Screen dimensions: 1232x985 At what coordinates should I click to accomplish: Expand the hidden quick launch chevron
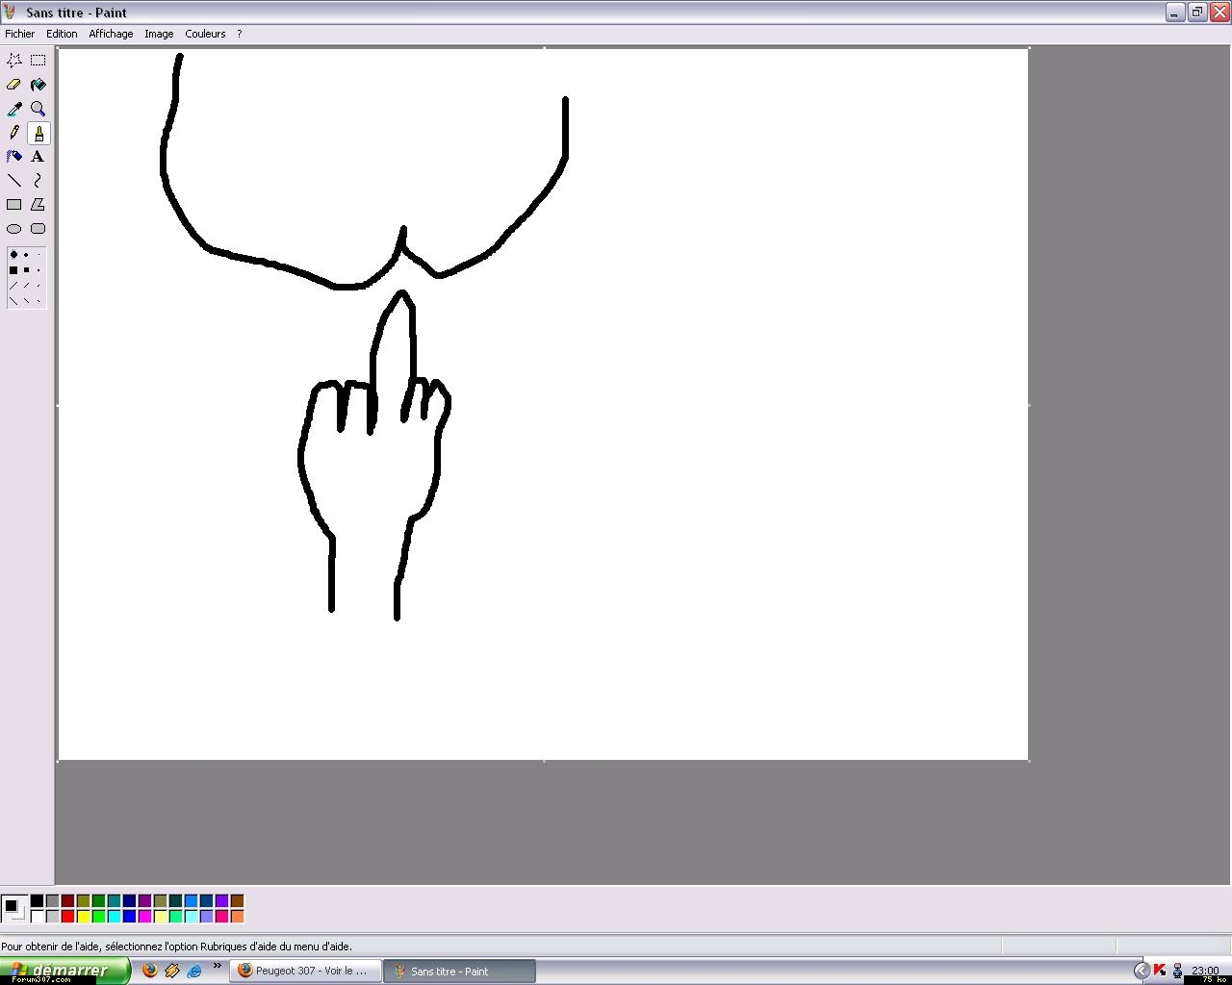(x=217, y=966)
